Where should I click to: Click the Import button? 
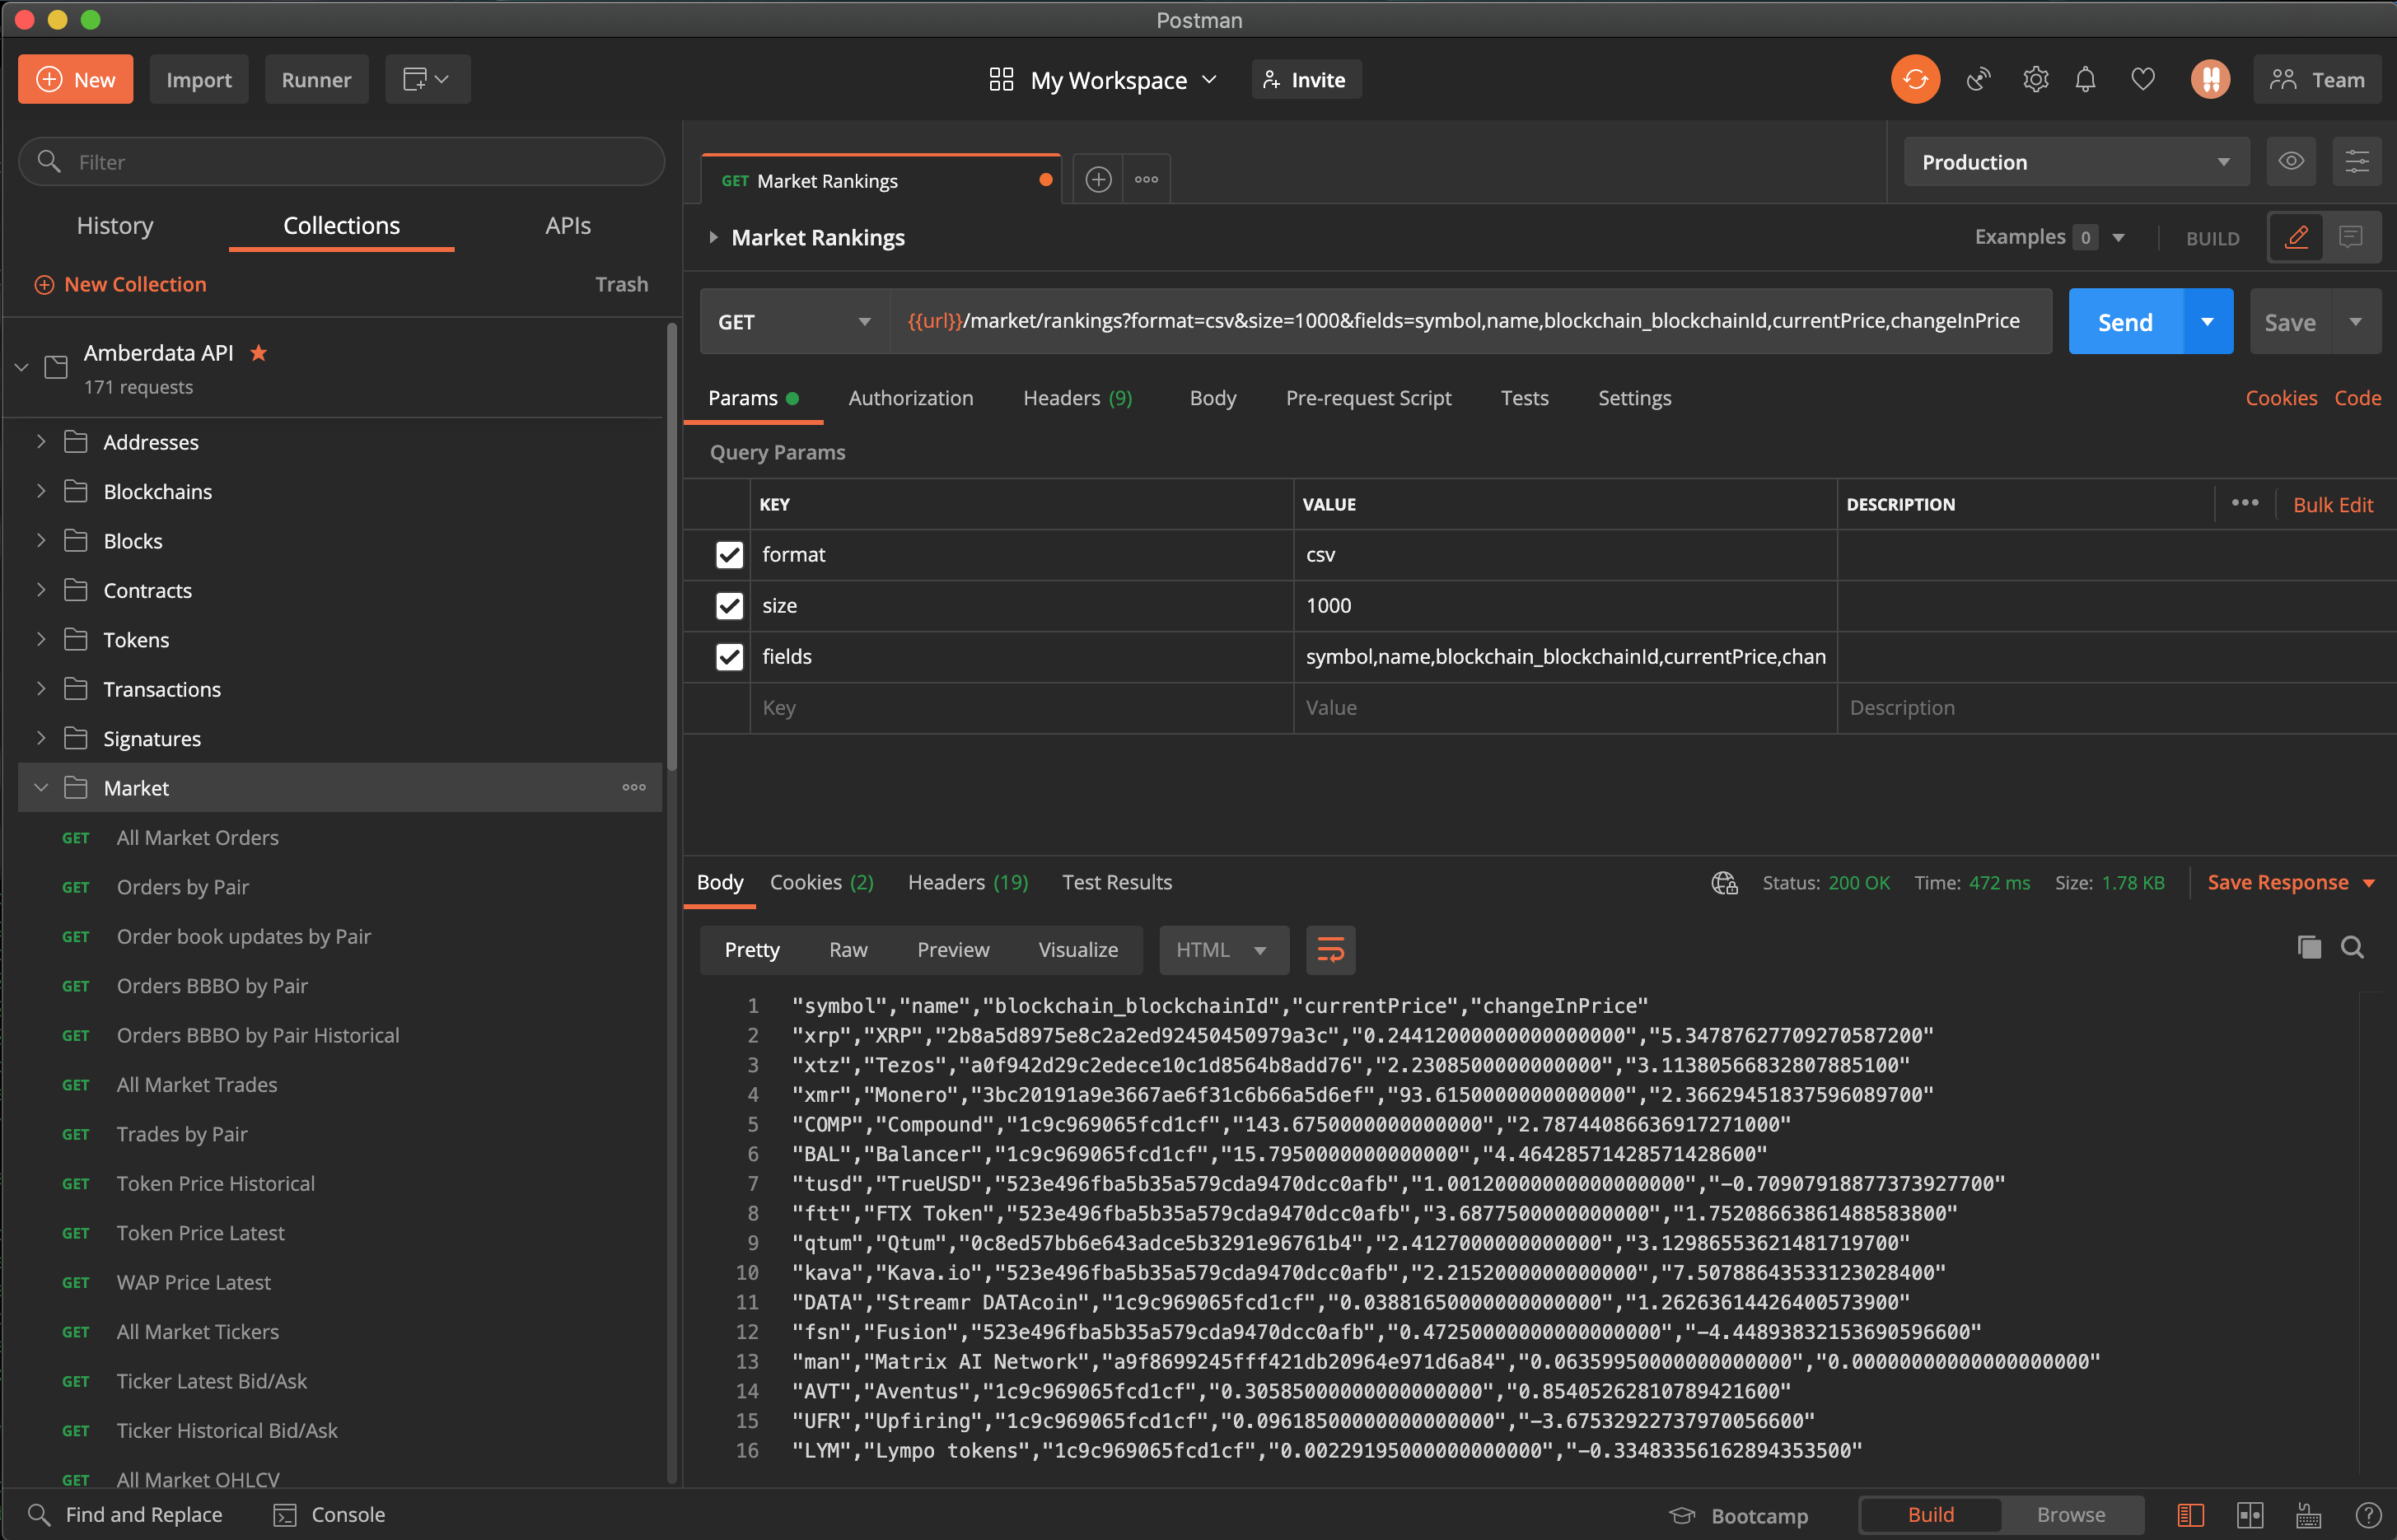point(198,80)
